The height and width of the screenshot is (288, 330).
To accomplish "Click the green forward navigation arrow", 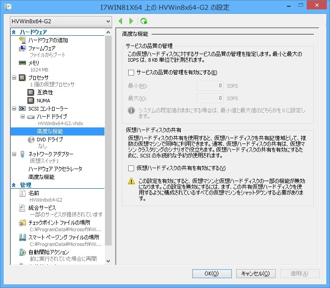I will (x=131, y=21).
